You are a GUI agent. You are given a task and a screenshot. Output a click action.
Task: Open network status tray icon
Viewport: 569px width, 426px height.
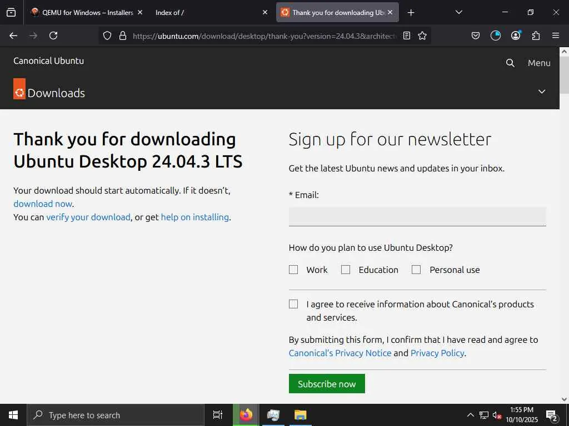(x=484, y=415)
